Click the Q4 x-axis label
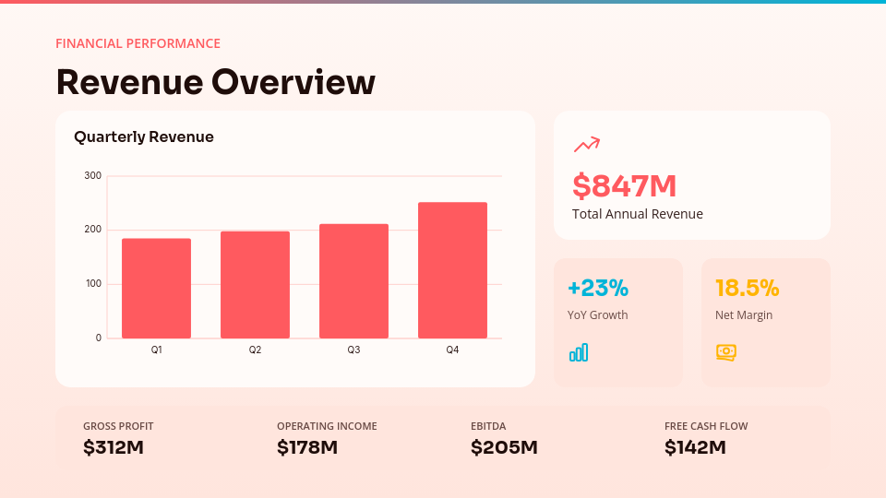Image resolution: width=886 pixels, height=498 pixels. click(452, 350)
